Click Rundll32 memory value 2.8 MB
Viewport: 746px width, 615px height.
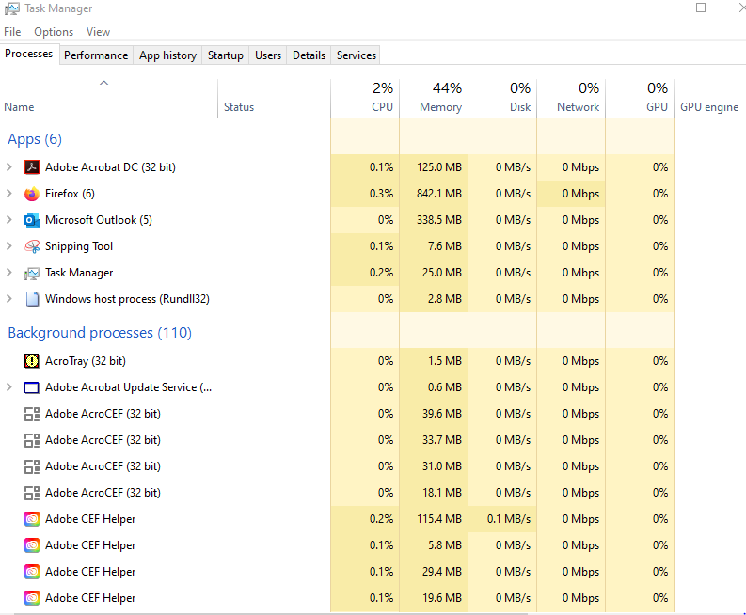tap(445, 299)
